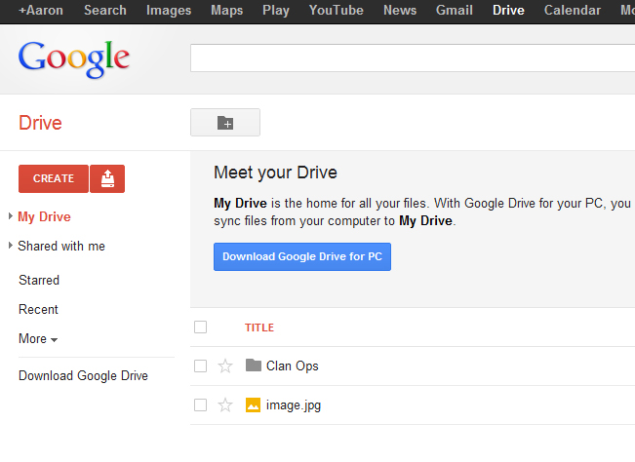Star the Clan Ops folder
Screen dimensions: 635x462
tap(225, 366)
